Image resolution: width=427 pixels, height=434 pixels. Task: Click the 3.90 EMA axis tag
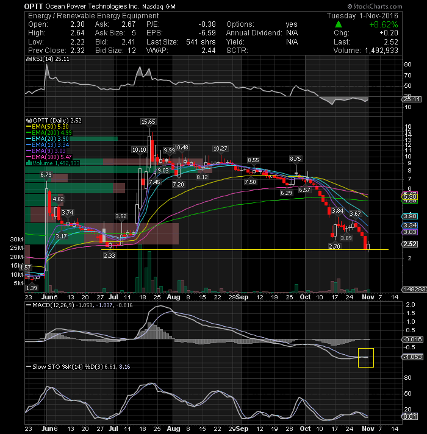coord(410,216)
